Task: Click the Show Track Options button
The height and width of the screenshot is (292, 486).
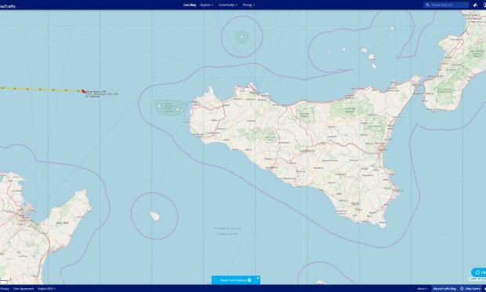Action: [x=236, y=280]
